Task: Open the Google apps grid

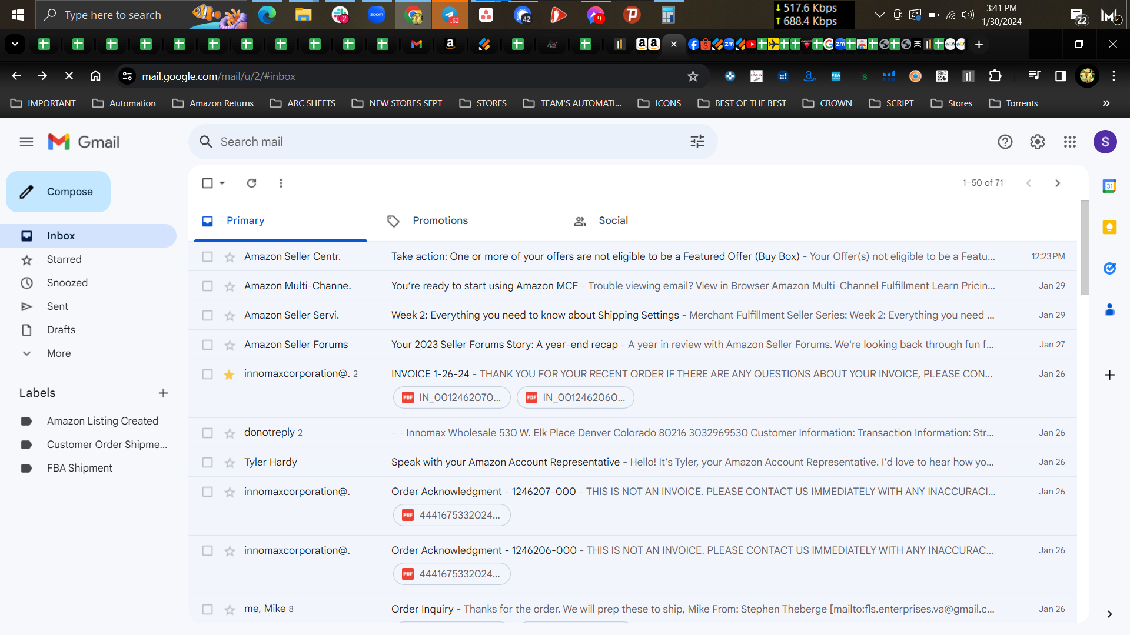Action: click(x=1070, y=142)
